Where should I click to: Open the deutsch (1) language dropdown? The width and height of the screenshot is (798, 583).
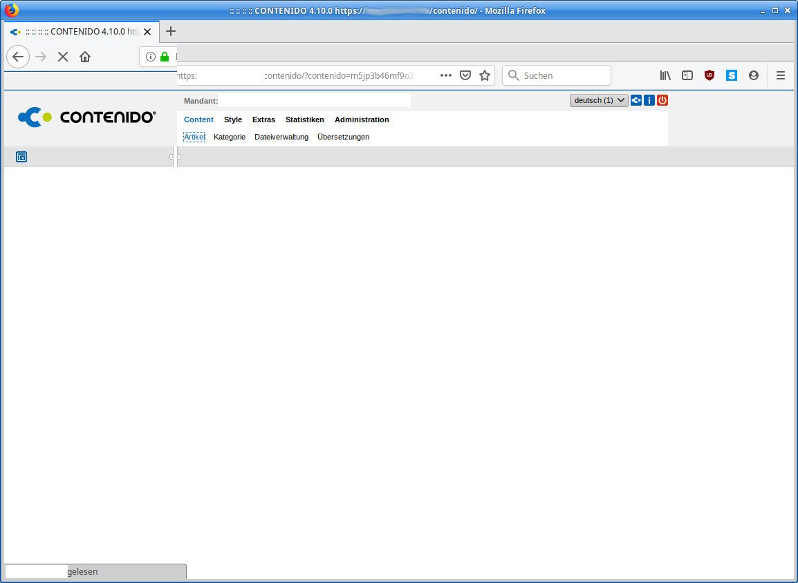click(599, 100)
